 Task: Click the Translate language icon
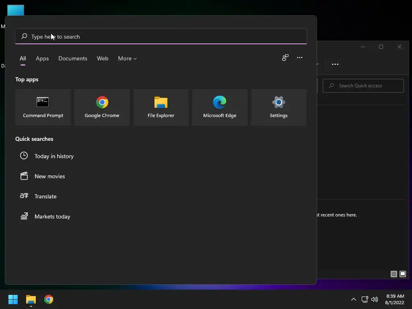pos(24,196)
